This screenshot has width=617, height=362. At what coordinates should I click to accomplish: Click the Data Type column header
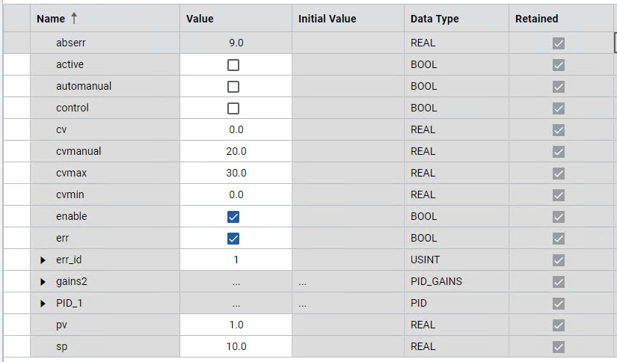coord(435,19)
